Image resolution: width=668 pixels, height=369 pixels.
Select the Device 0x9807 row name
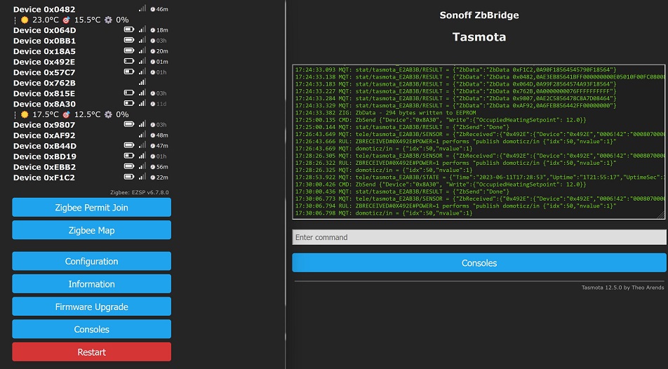coord(44,125)
